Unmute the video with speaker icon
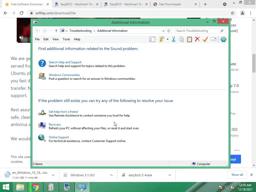The image size is (256, 192). 21,37
